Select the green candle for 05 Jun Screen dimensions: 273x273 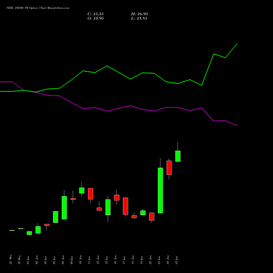[x=56, y=217]
